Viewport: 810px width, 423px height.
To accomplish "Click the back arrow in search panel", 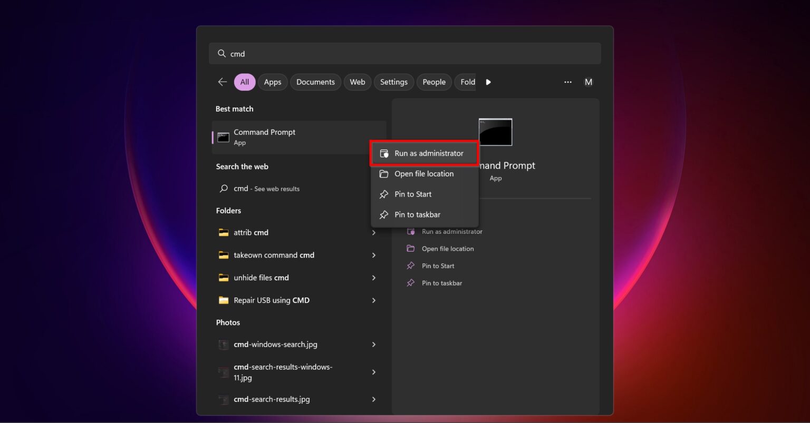I will point(223,82).
